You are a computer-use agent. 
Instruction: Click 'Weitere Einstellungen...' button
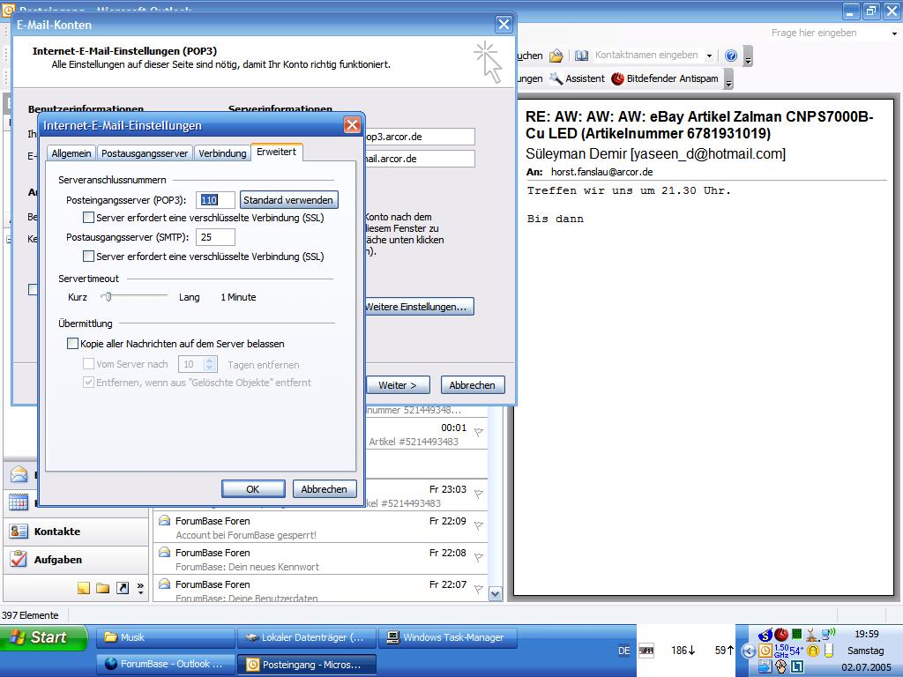(419, 307)
